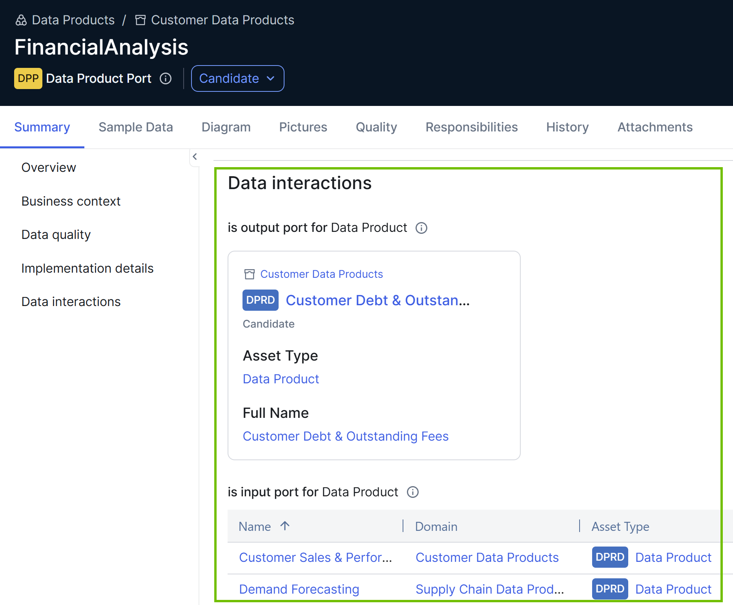The width and height of the screenshot is (733, 605).
Task: Open Data Products breadcrumb link
Action: click(x=73, y=20)
